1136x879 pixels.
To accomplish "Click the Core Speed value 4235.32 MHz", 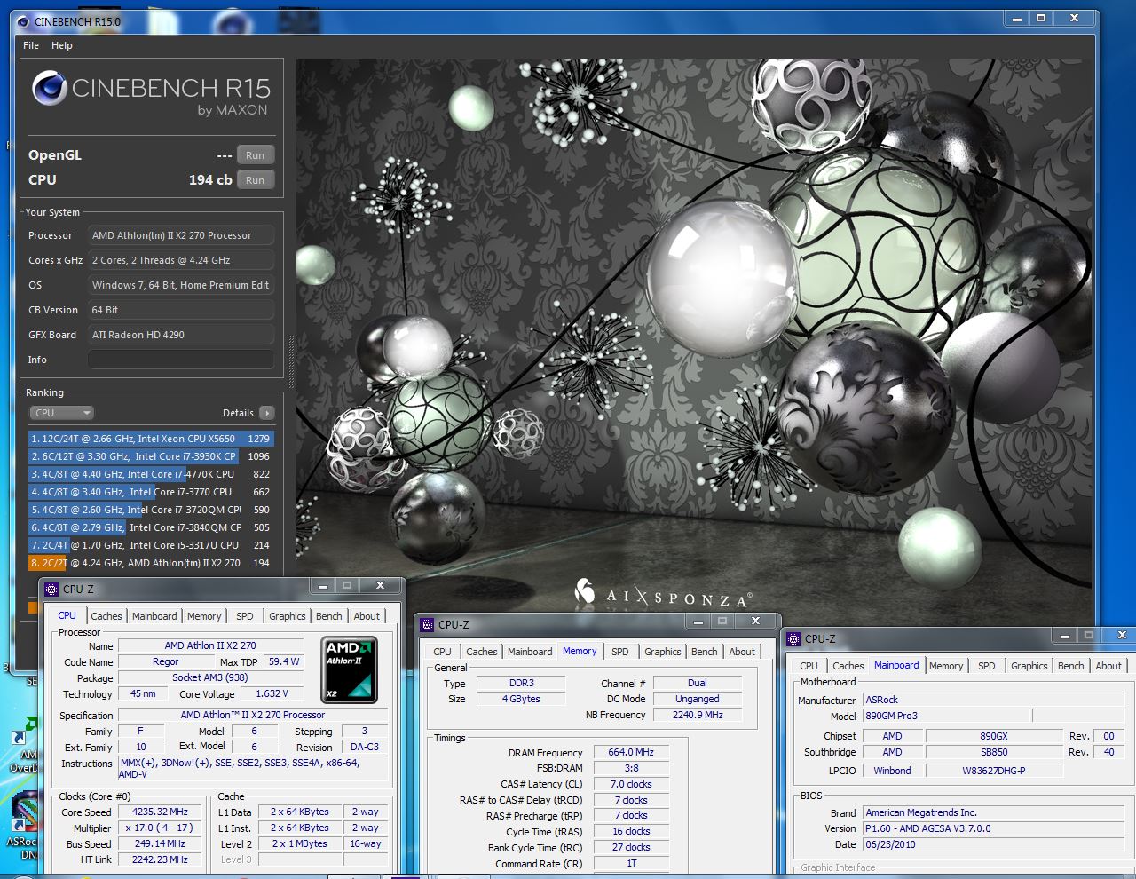I will [161, 812].
